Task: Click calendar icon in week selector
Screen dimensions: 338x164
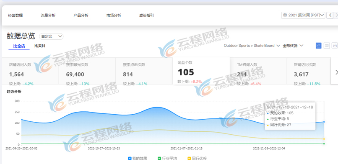Action: point(285,15)
